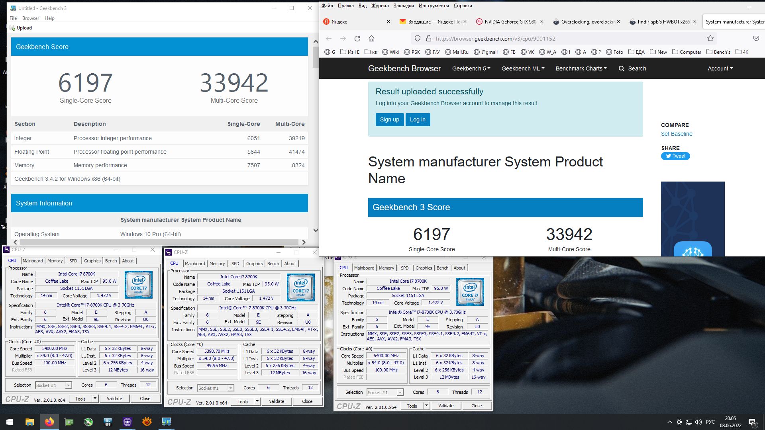Screen dimensions: 765x430
Task: Go forward in Firefox browser
Action: click(343, 39)
